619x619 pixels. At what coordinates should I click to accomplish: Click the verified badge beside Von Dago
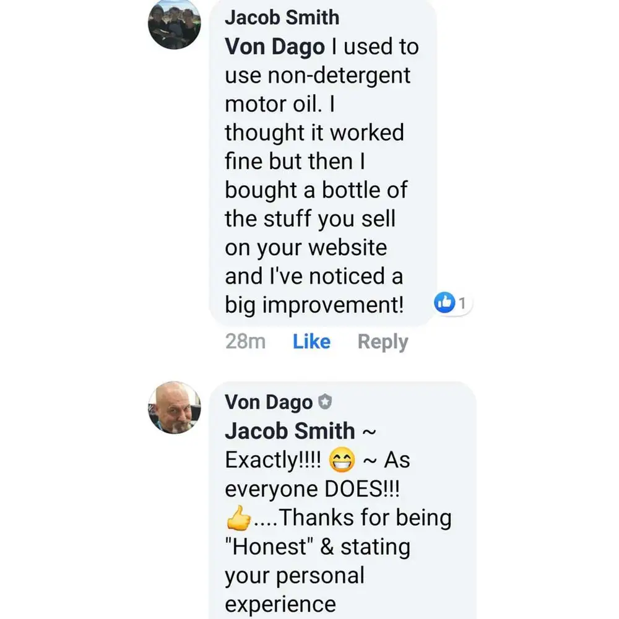click(x=324, y=402)
